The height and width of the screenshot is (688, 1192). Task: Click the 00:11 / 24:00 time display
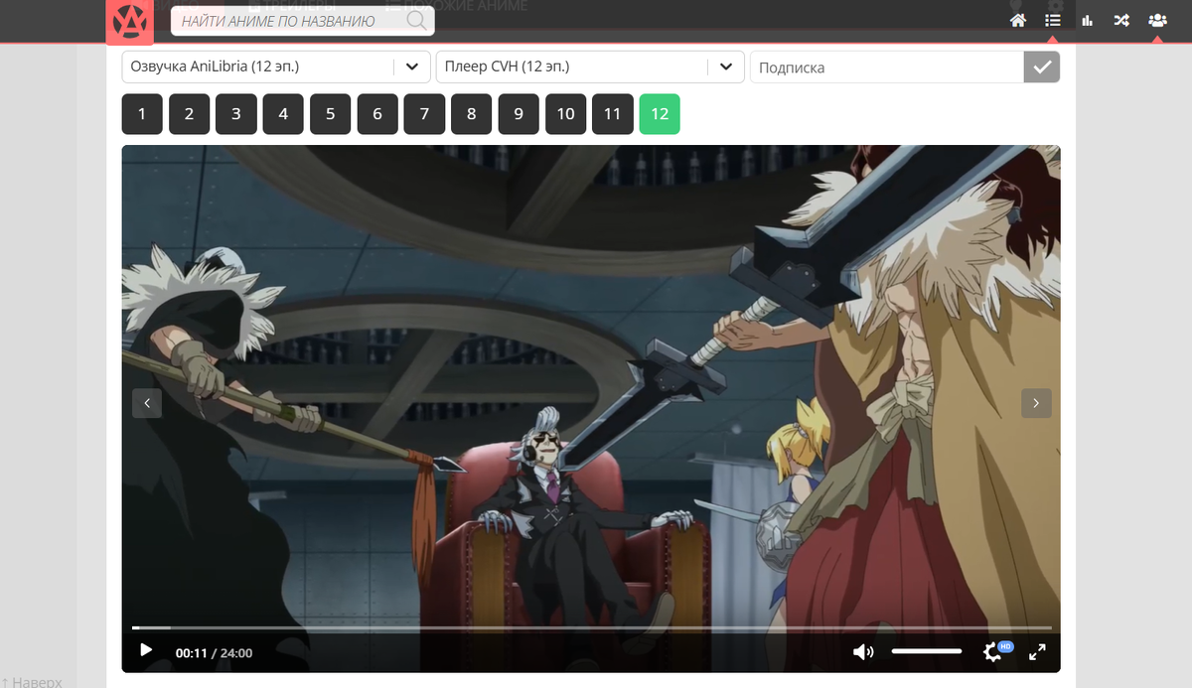[x=214, y=653]
